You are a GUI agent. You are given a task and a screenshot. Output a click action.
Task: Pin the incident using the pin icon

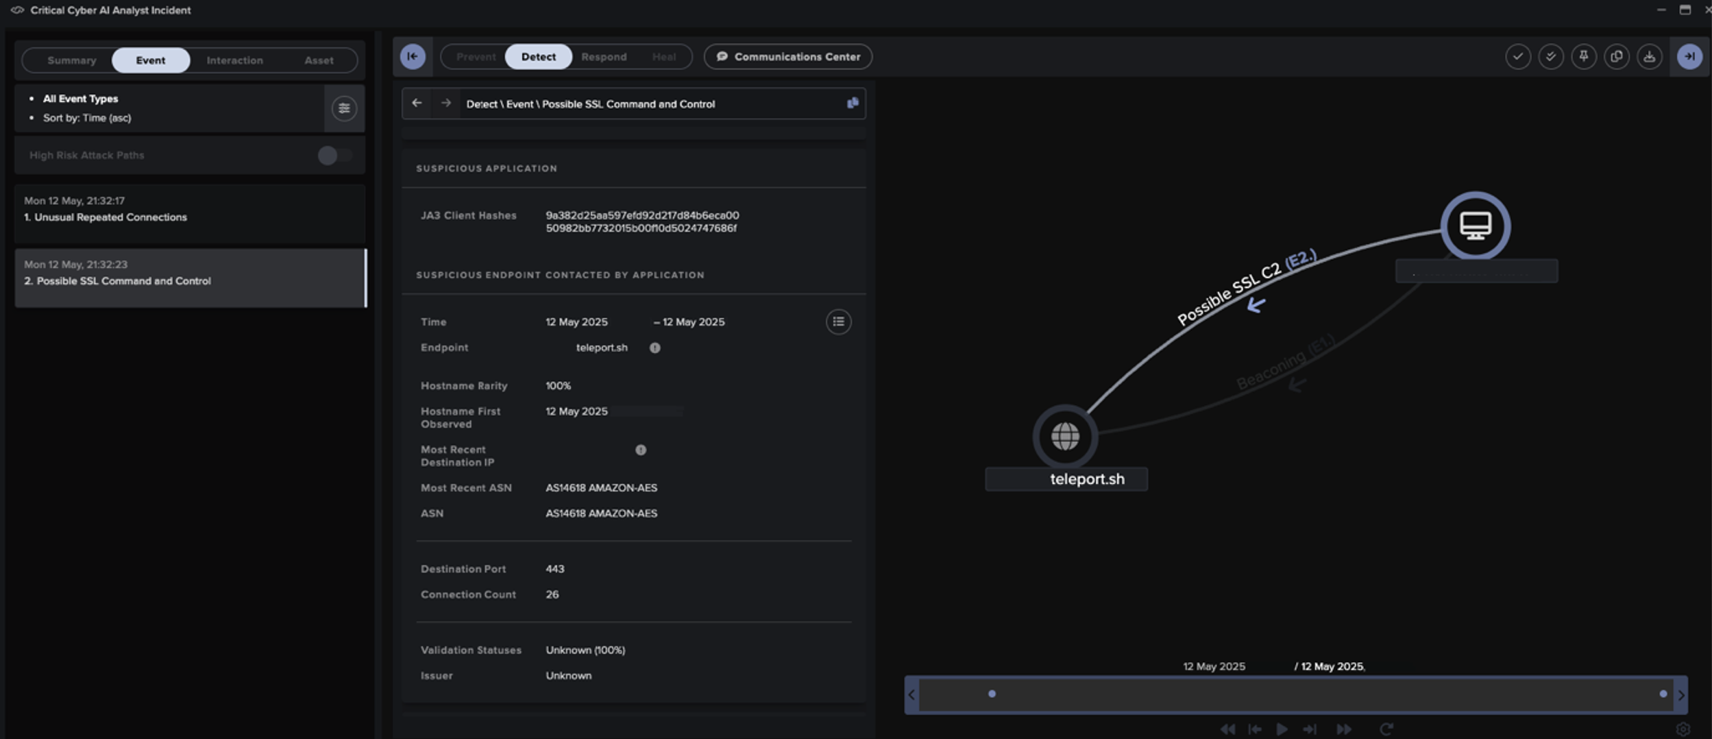click(1583, 56)
